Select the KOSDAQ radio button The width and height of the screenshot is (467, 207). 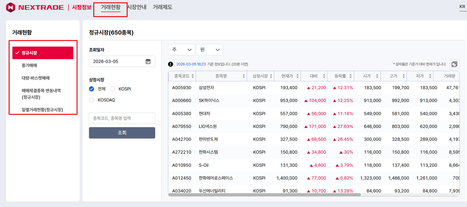(x=92, y=100)
